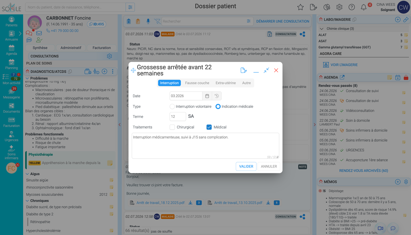Collapse the Aigus diagnostics group

27,174
